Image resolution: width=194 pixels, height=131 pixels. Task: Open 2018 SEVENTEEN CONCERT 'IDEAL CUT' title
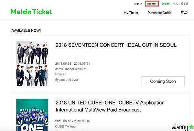tap(116, 45)
